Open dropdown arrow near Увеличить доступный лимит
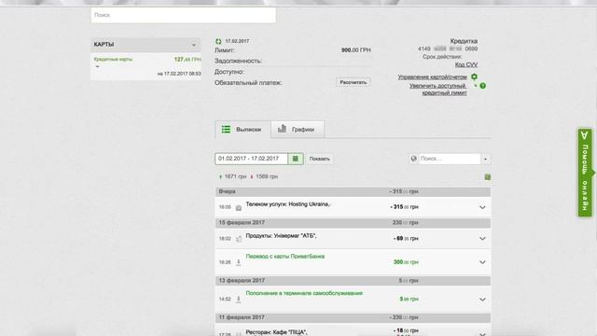Screen dimensions: 597x336 tap(475, 86)
